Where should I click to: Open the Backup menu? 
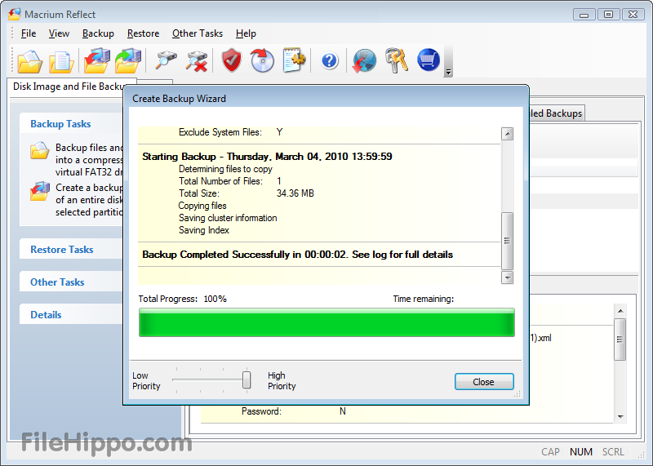pos(98,33)
